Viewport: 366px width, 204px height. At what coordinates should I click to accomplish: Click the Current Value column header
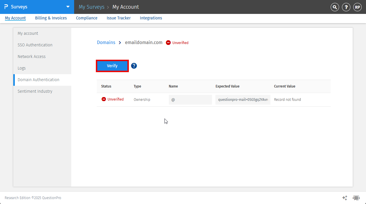285,86
